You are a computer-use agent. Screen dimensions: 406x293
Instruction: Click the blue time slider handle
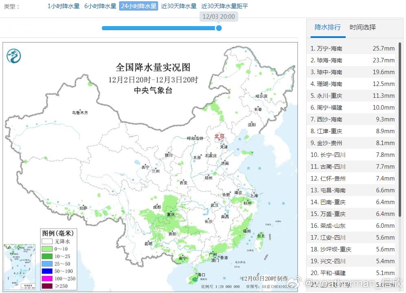[x=219, y=29]
